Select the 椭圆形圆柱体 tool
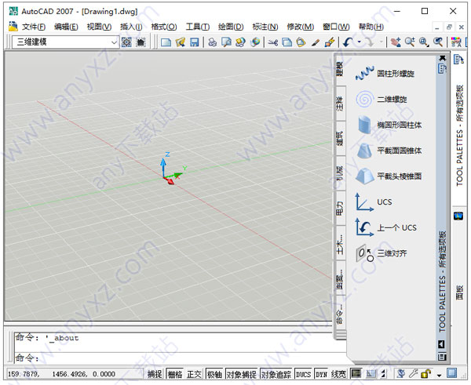Viewport: 471px width, 385px height. [389, 125]
